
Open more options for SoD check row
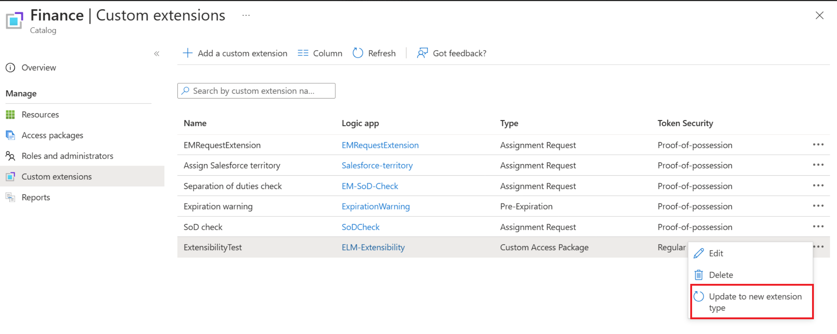[x=818, y=227]
